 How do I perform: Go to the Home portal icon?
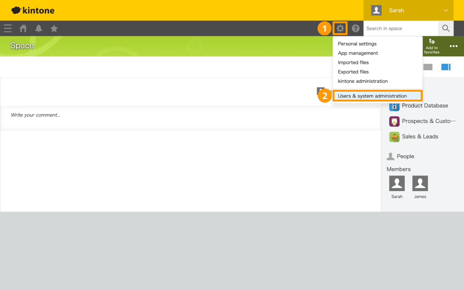[23, 28]
